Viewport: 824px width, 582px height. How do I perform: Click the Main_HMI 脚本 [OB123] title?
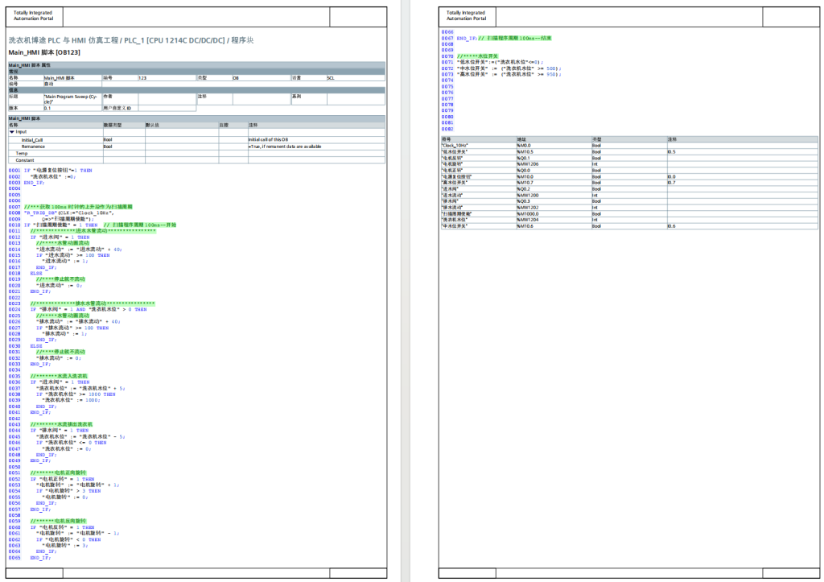[44, 52]
